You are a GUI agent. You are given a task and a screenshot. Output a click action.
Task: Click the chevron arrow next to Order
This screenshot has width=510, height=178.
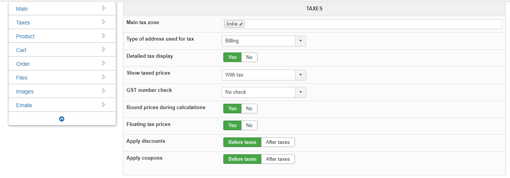click(103, 63)
